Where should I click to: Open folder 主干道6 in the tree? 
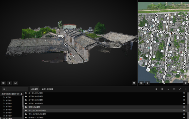[7, 113]
